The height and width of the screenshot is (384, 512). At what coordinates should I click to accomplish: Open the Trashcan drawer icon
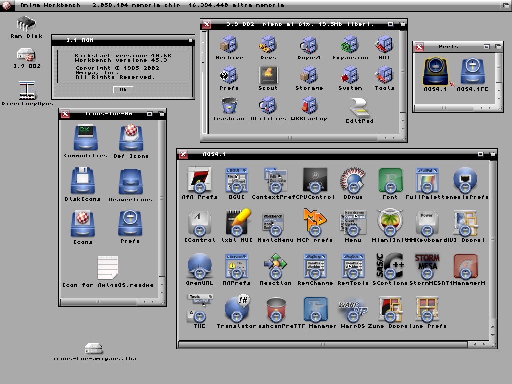(229, 106)
